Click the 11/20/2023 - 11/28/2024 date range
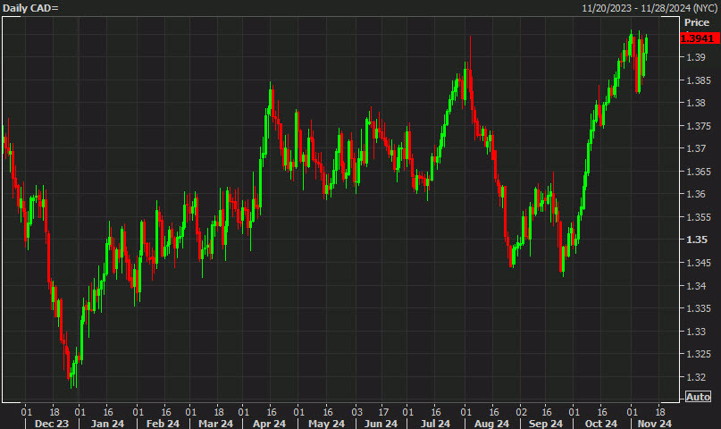The width and height of the screenshot is (721, 429). tap(650, 8)
